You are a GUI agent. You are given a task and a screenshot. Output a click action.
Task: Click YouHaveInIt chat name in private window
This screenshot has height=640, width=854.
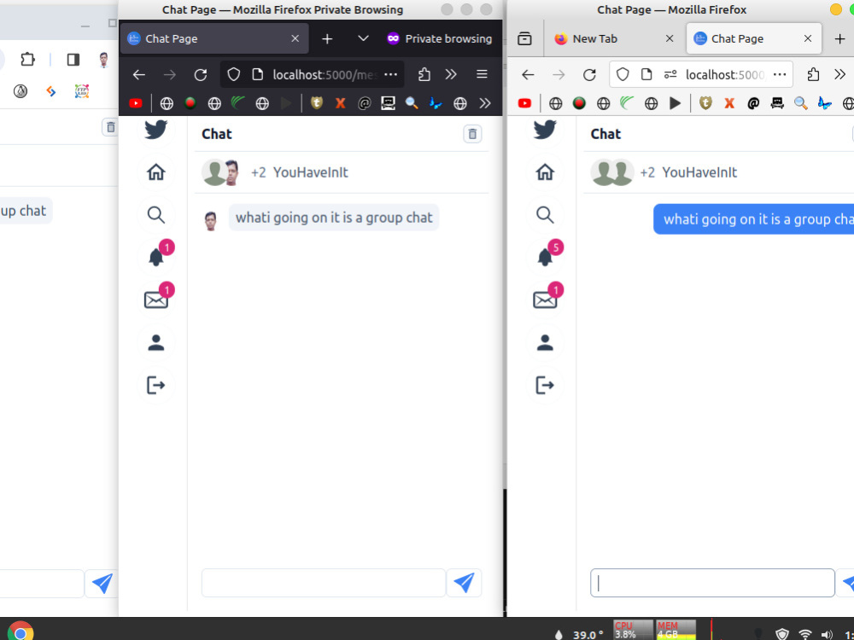(x=311, y=172)
